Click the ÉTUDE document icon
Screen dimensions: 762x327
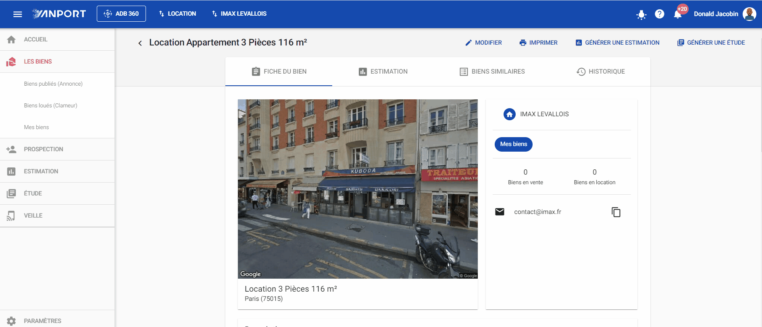click(x=11, y=193)
